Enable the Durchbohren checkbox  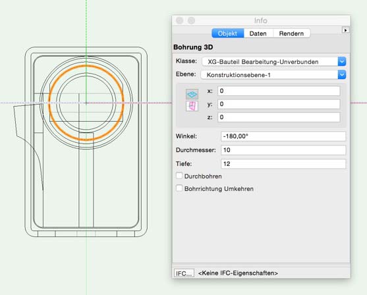pyautogui.click(x=179, y=176)
